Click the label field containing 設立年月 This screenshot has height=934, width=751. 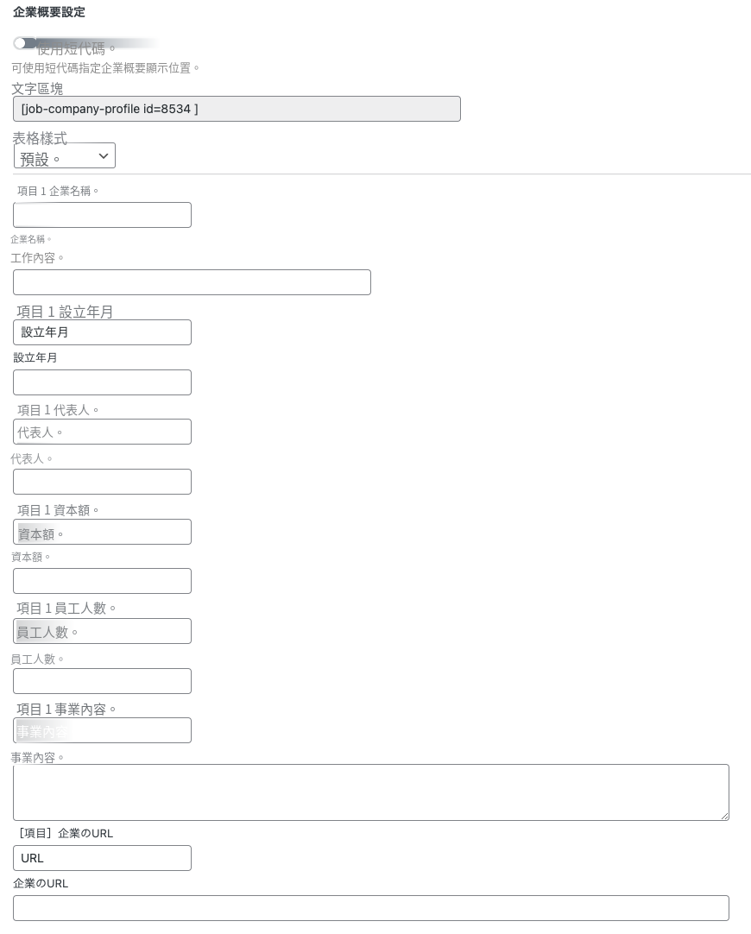pyautogui.click(x=102, y=332)
